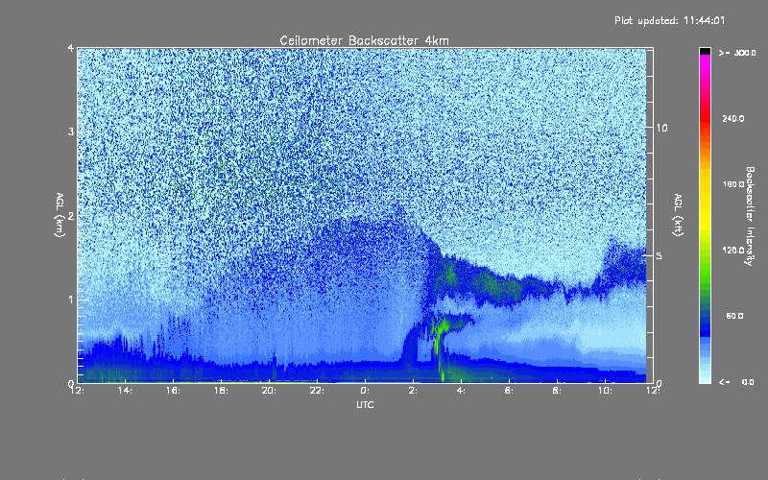
Task: Click the '2:' time tick label
Action: click(x=414, y=391)
